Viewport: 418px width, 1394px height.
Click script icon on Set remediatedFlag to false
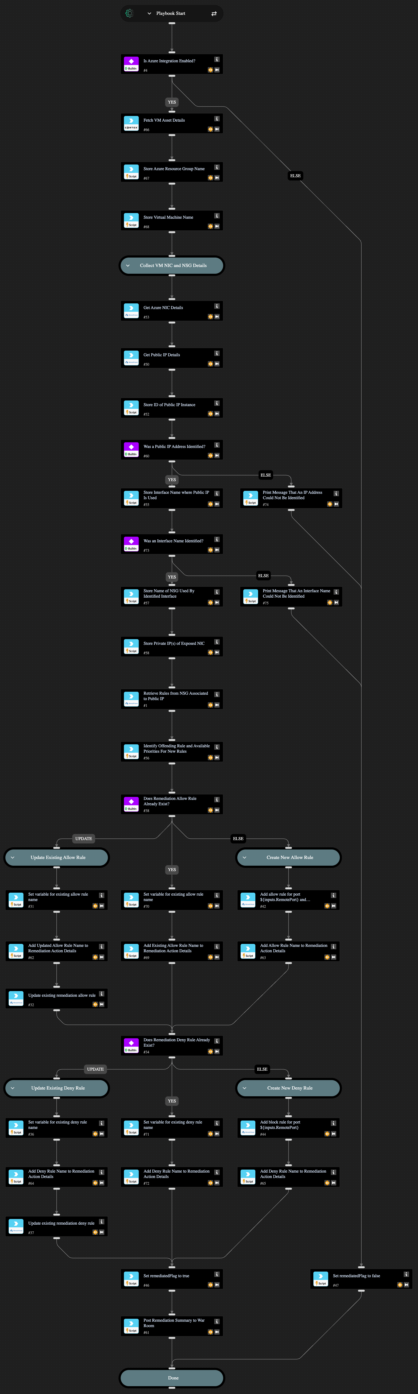(x=321, y=1279)
